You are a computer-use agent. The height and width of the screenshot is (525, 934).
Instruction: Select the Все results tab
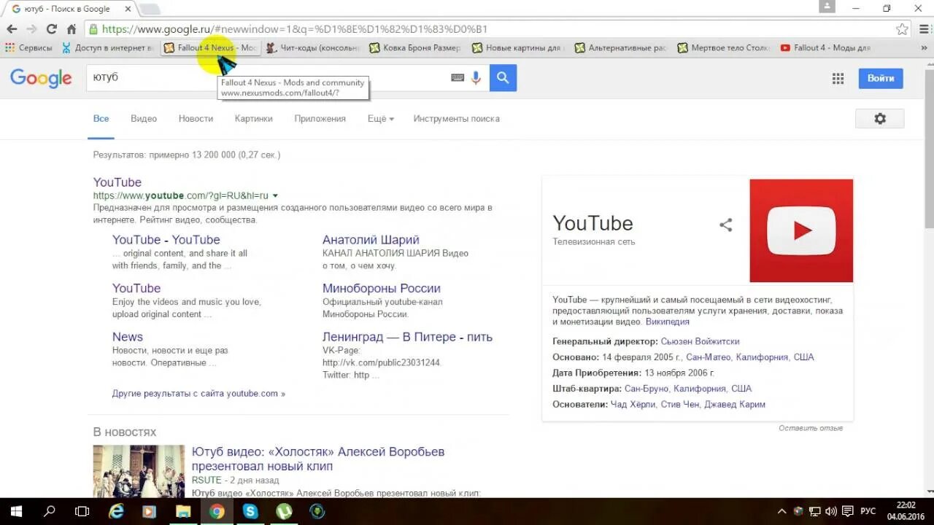click(101, 119)
